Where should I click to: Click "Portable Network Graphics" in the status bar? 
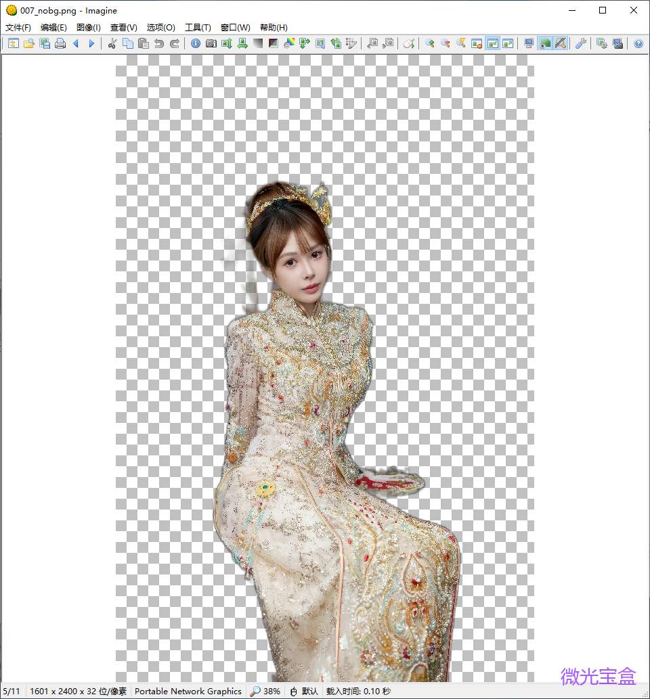pyautogui.click(x=188, y=691)
